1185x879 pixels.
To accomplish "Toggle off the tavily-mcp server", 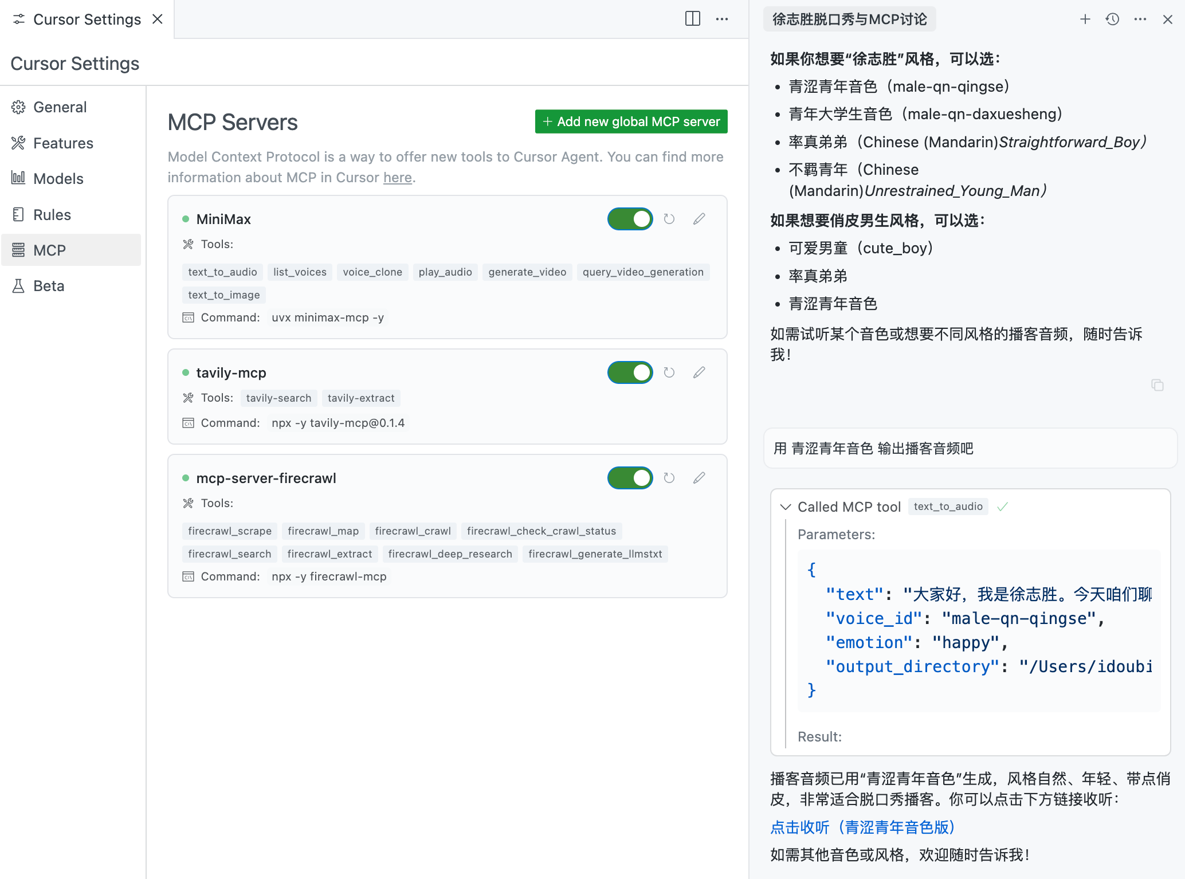I will coord(630,372).
